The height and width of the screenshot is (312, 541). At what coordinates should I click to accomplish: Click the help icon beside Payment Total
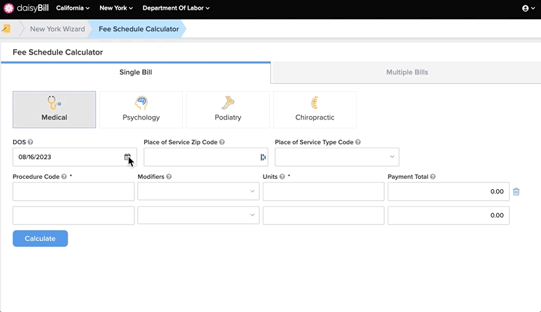click(433, 177)
